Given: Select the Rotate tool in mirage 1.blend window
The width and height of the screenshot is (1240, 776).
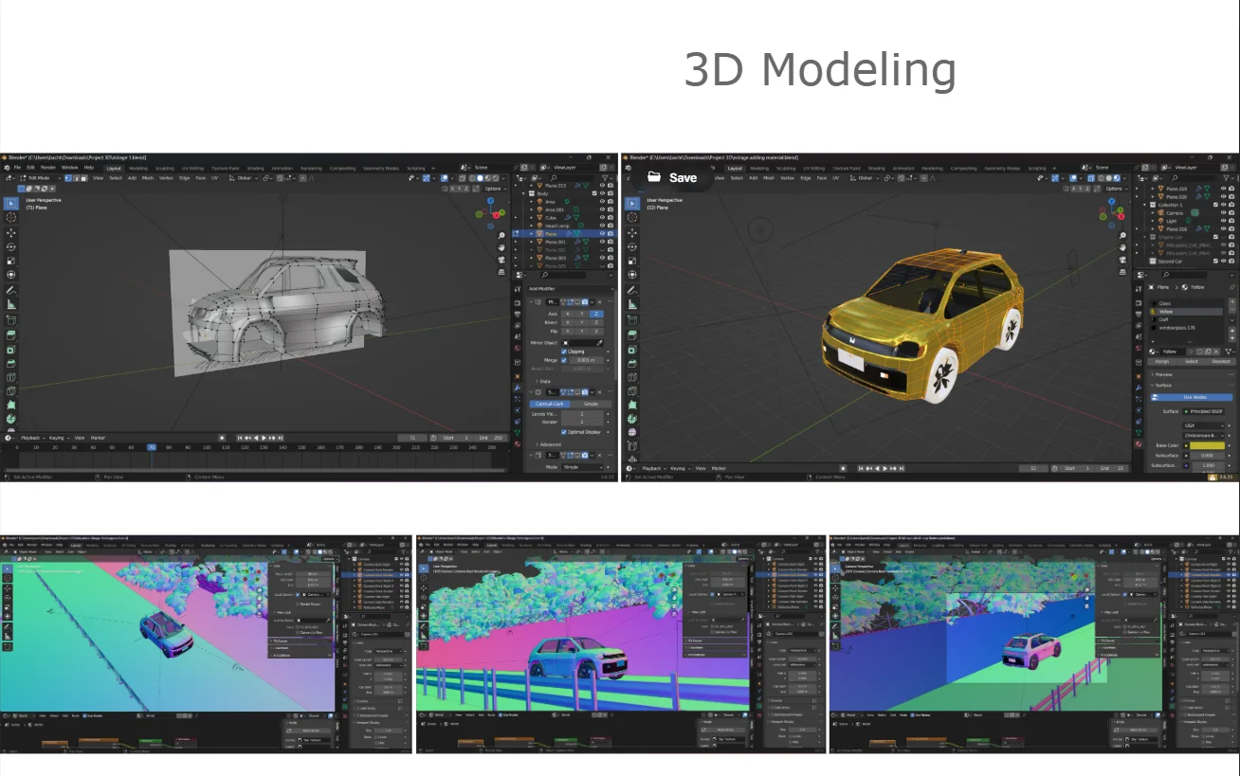Looking at the screenshot, I should coord(11,246).
